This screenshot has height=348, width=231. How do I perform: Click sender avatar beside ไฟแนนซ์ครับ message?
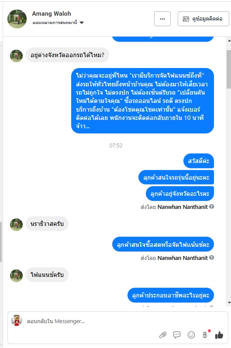[x=17, y=276]
